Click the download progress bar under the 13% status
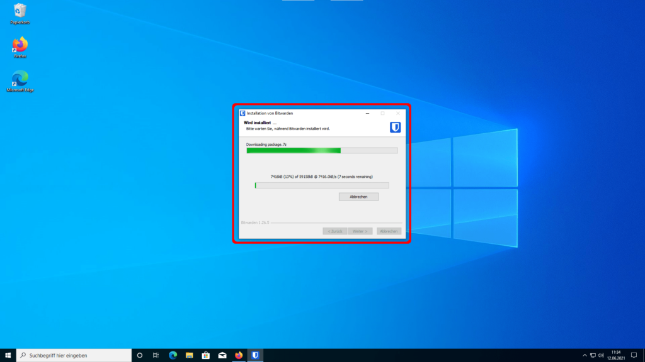 point(322,185)
